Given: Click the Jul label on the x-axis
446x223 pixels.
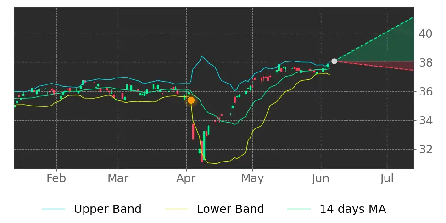Looking at the screenshot, I should pyautogui.click(x=387, y=178).
